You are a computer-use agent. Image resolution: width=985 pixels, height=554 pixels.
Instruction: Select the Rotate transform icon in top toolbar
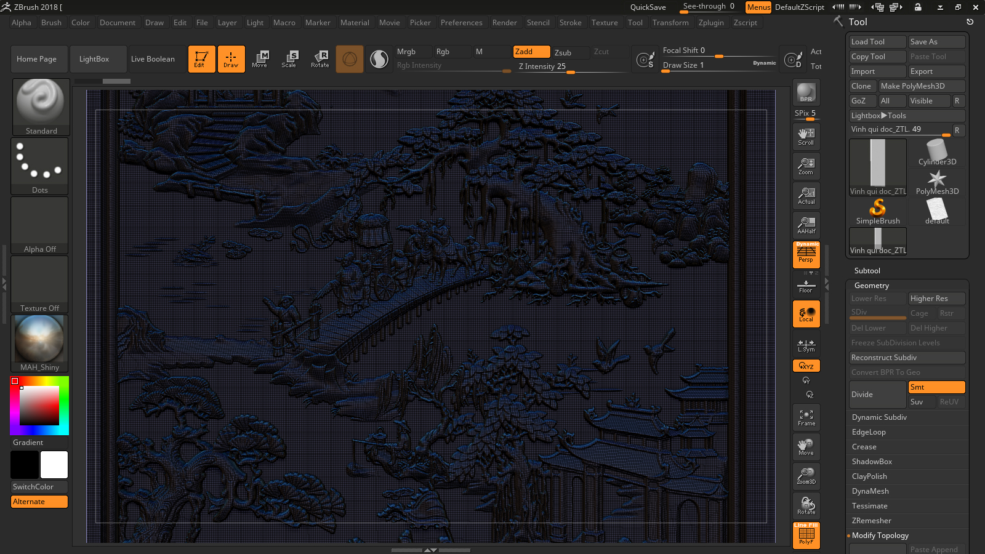pos(320,59)
